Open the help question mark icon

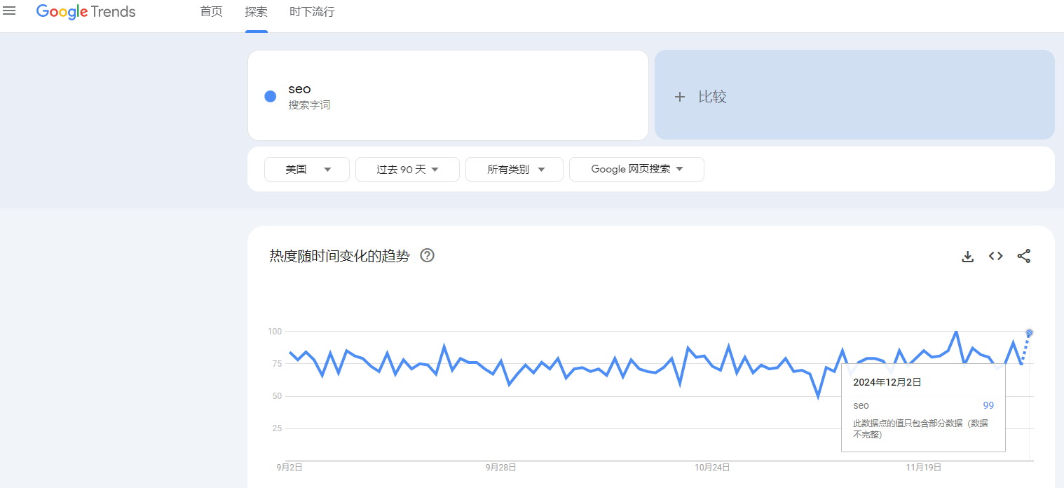[x=427, y=255]
